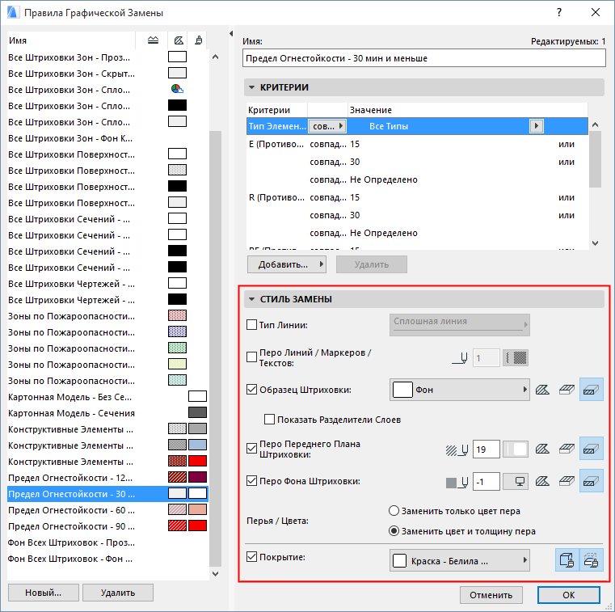Click window background monitor icon for Перо Фона
The height and width of the screenshot is (612, 615).
516,481
